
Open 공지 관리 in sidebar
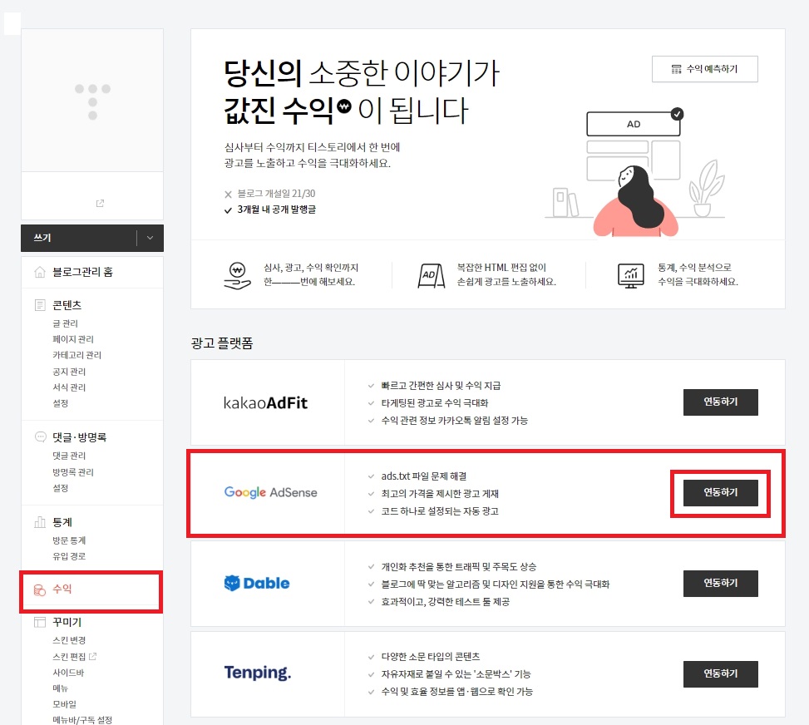69,372
